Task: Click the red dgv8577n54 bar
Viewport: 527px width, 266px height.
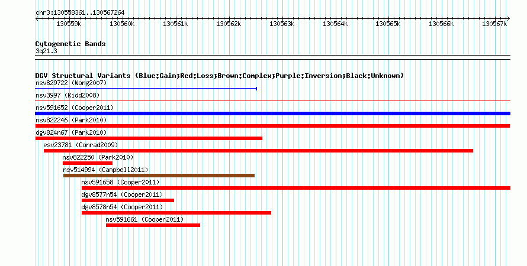Action: (x=128, y=200)
